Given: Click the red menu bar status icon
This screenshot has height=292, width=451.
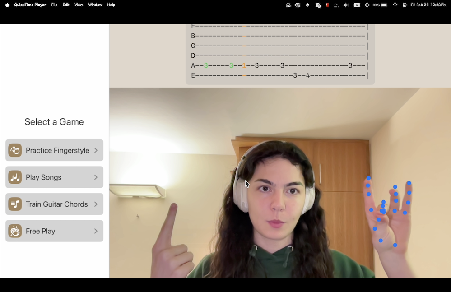Looking at the screenshot, I should click(327, 5).
